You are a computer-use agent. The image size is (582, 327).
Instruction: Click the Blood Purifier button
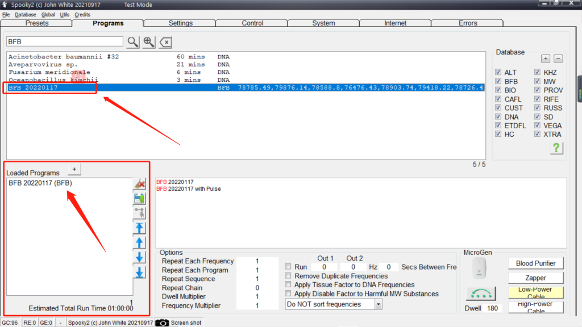pos(535,263)
